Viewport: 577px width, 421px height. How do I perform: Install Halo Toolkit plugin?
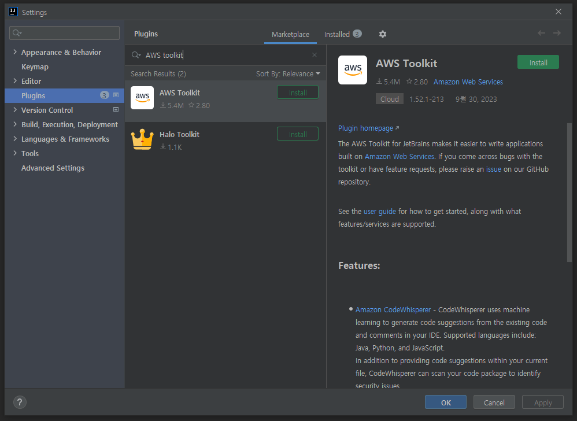[298, 134]
